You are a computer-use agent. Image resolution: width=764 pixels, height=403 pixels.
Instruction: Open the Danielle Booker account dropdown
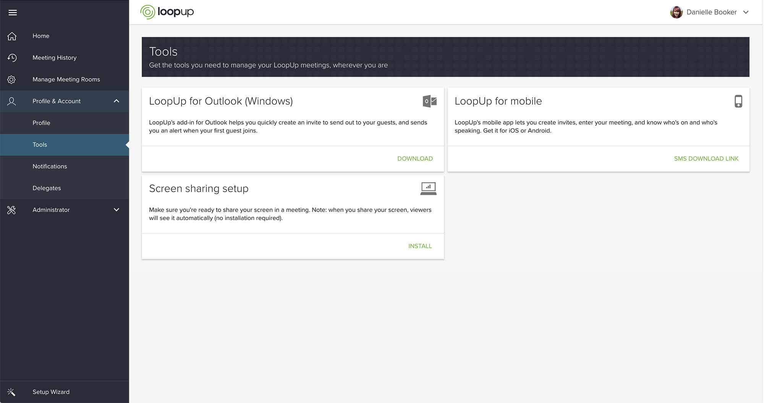coord(746,12)
